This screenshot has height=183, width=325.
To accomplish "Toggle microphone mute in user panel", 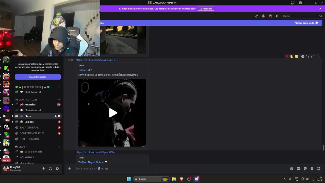I will (44, 169).
